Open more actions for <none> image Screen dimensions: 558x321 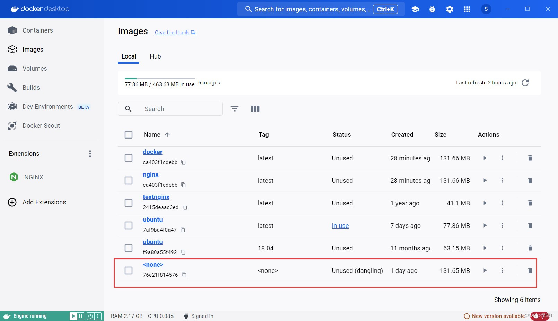click(502, 270)
